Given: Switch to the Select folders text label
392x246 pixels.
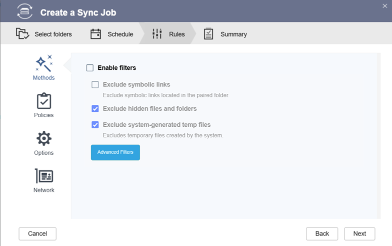Looking at the screenshot, I should 53,34.
